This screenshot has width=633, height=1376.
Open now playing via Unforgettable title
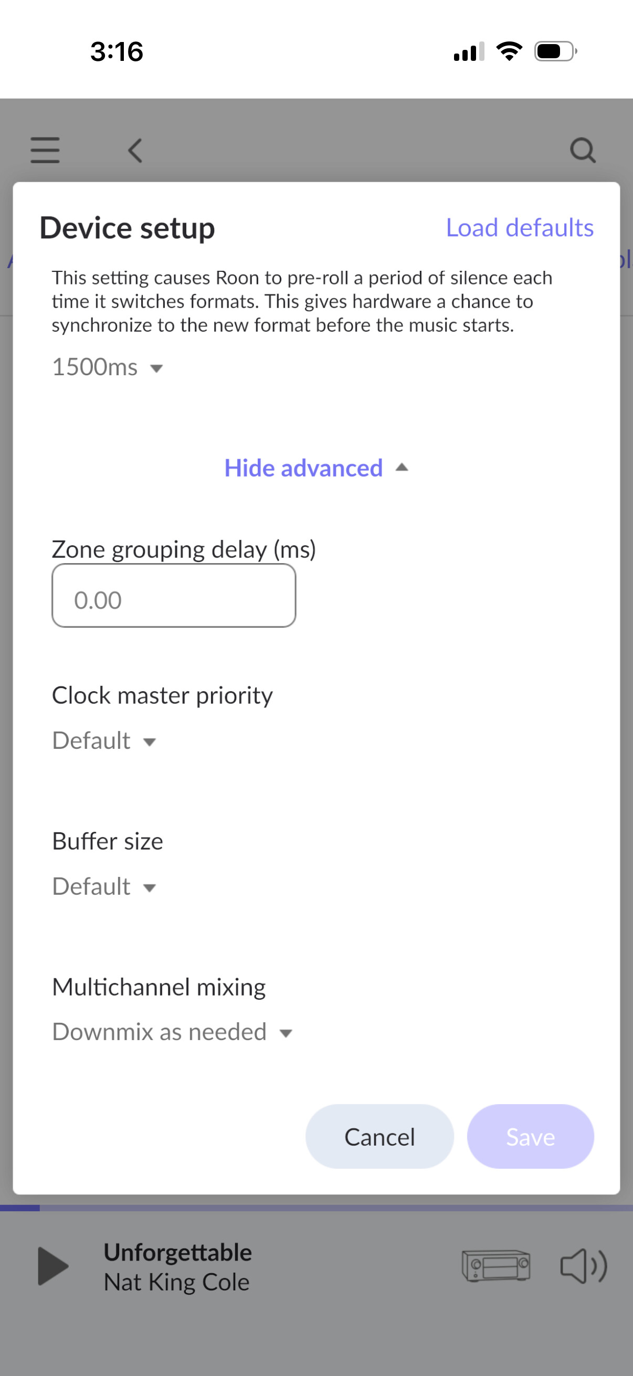[x=177, y=1253]
